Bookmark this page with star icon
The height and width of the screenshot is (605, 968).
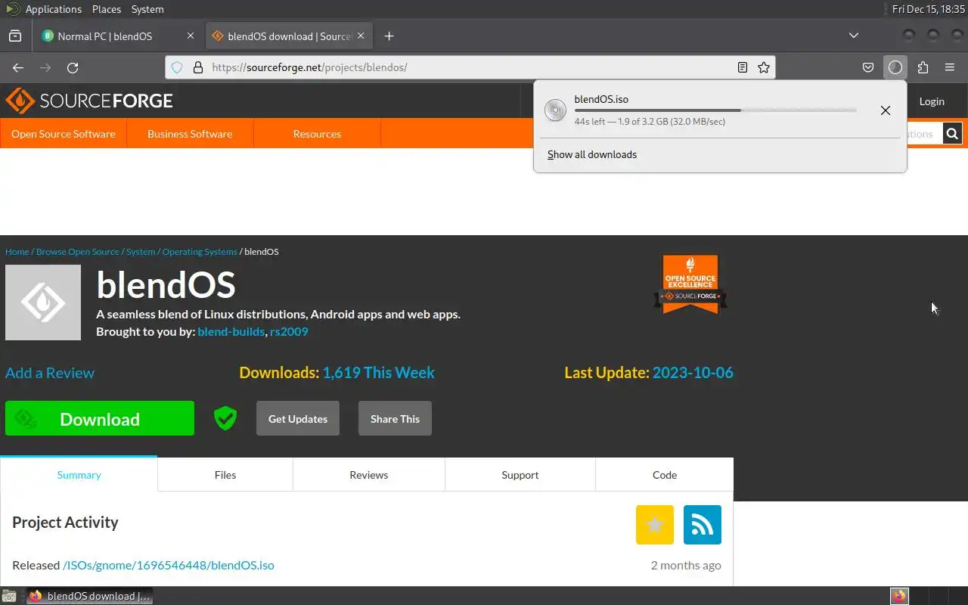[x=764, y=67]
